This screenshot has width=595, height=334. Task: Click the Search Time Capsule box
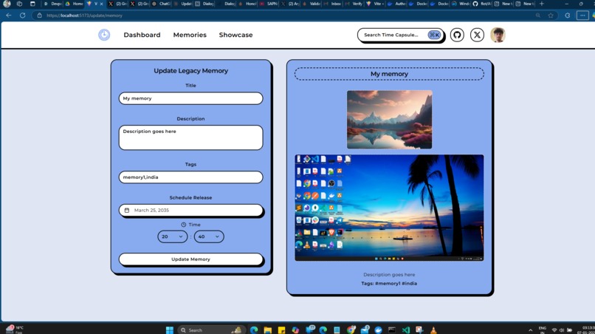(x=400, y=35)
